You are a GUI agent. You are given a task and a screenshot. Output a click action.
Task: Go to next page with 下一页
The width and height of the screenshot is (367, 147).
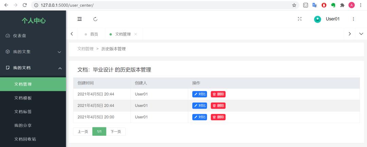pyautogui.click(x=116, y=132)
